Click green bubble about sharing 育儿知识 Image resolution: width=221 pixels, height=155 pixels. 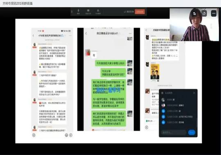(110, 63)
